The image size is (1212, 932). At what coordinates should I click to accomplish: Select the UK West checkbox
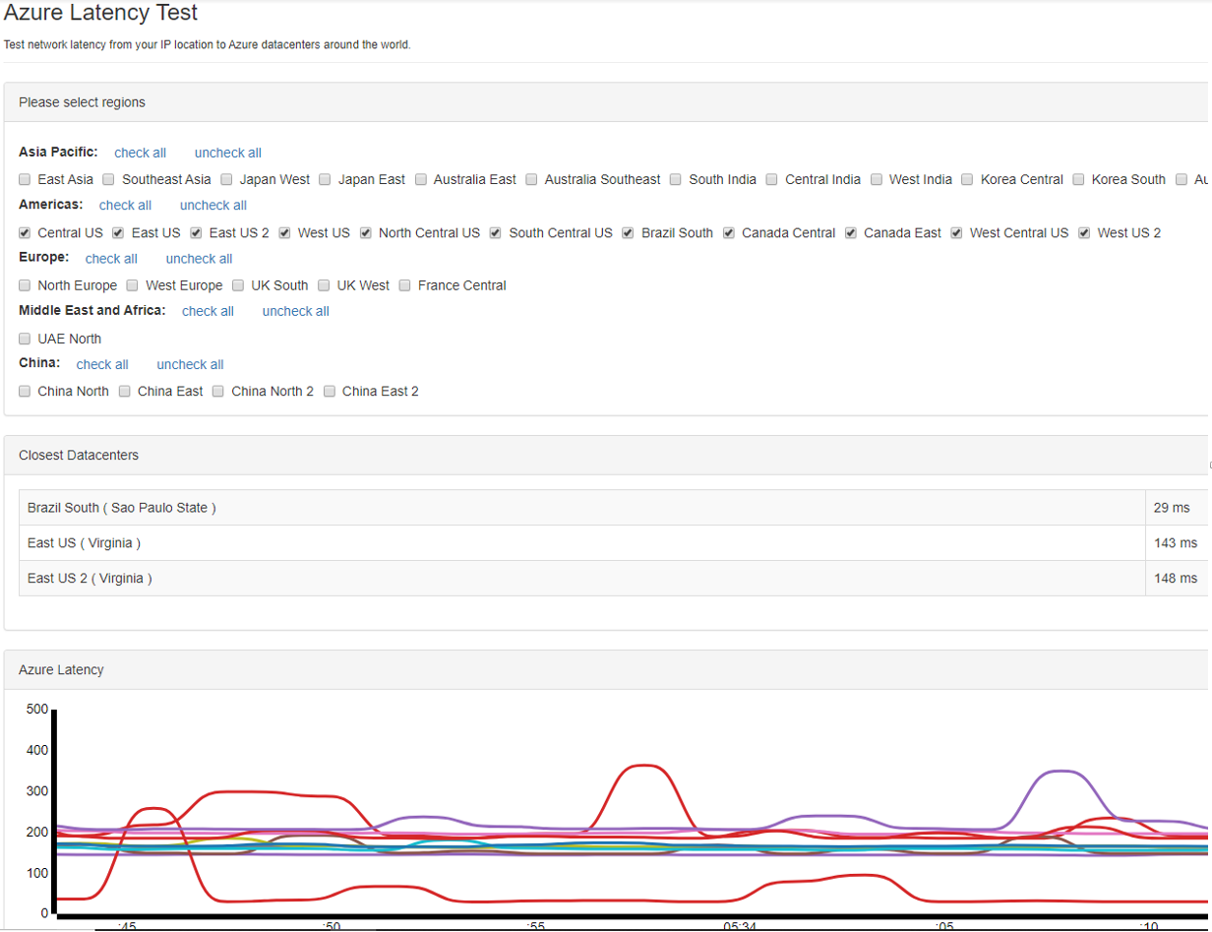(324, 286)
